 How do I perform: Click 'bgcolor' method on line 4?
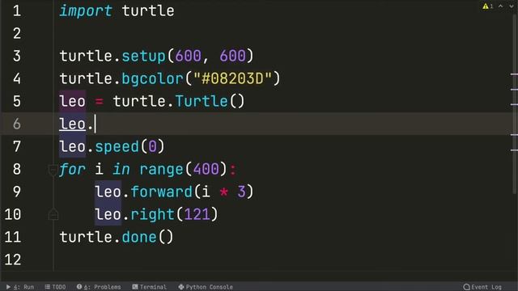152,78
